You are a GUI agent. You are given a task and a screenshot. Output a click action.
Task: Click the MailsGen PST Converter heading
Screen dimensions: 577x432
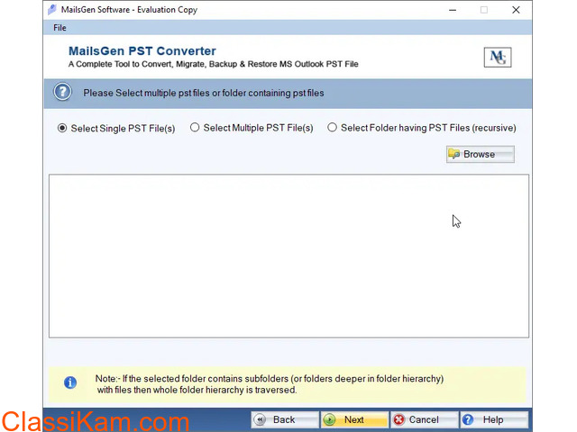click(x=142, y=50)
